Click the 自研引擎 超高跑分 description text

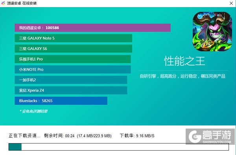pyautogui.click(x=183, y=76)
